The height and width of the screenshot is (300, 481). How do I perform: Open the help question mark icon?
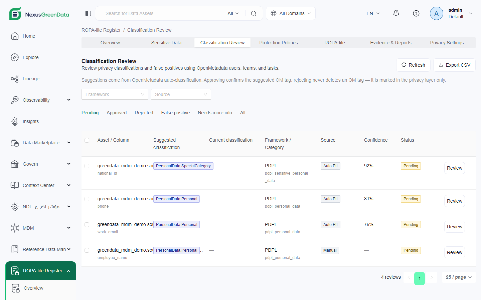tap(416, 13)
